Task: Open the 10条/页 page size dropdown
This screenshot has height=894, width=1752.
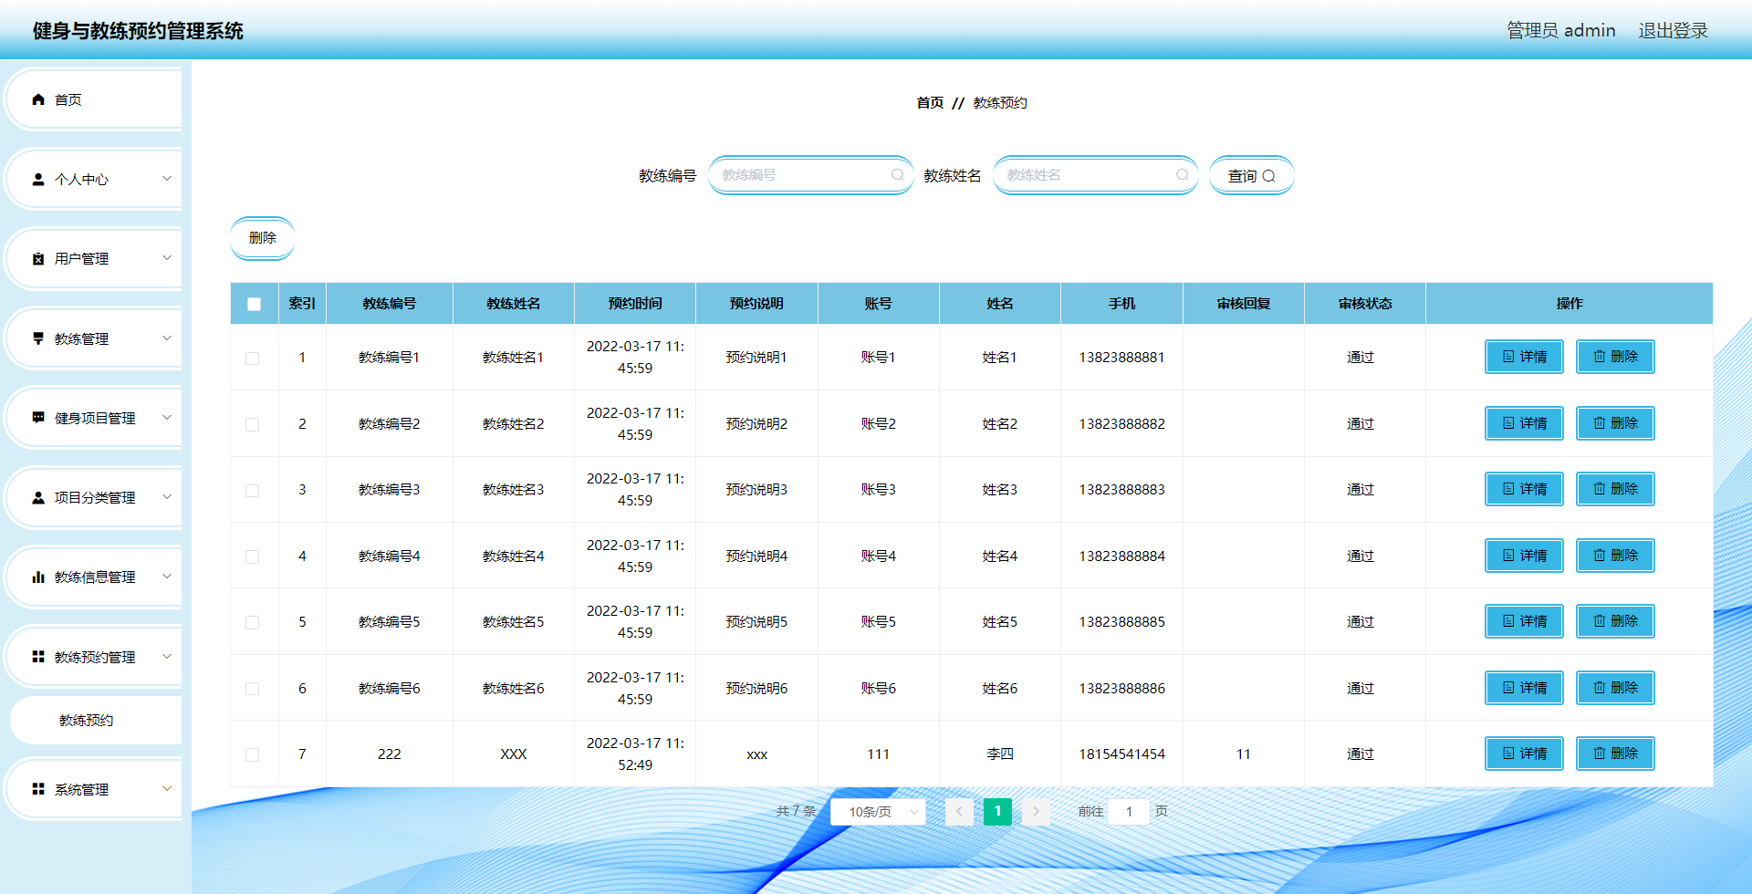Action: coord(878,811)
